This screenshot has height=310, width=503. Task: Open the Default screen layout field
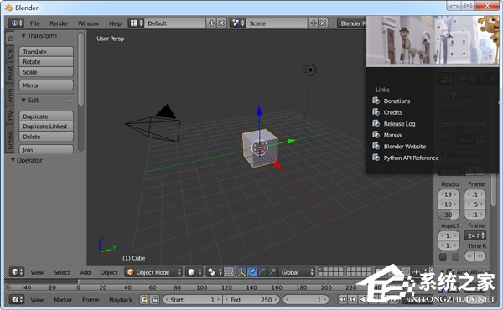[x=175, y=23]
